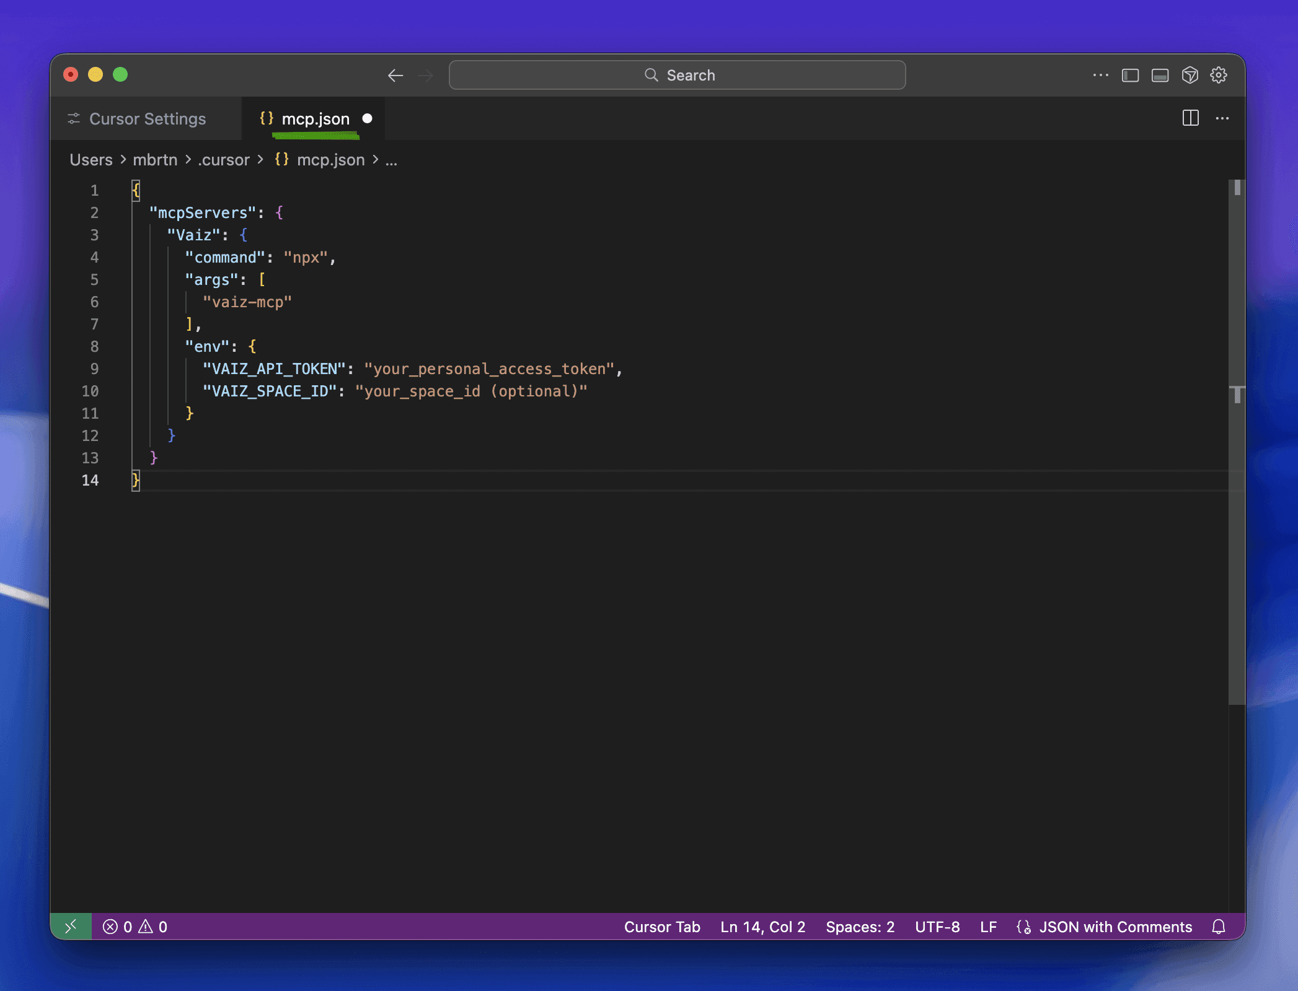Expand the mbrtn breadcrumb segment
This screenshot has width=1298, height=991.
click(x=155, y=160)
